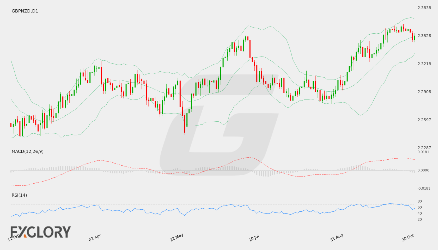Select the RSI(14) indicator label
Image resolution: width=438 pixels, height=250 pixels.
tap(19, 195)
